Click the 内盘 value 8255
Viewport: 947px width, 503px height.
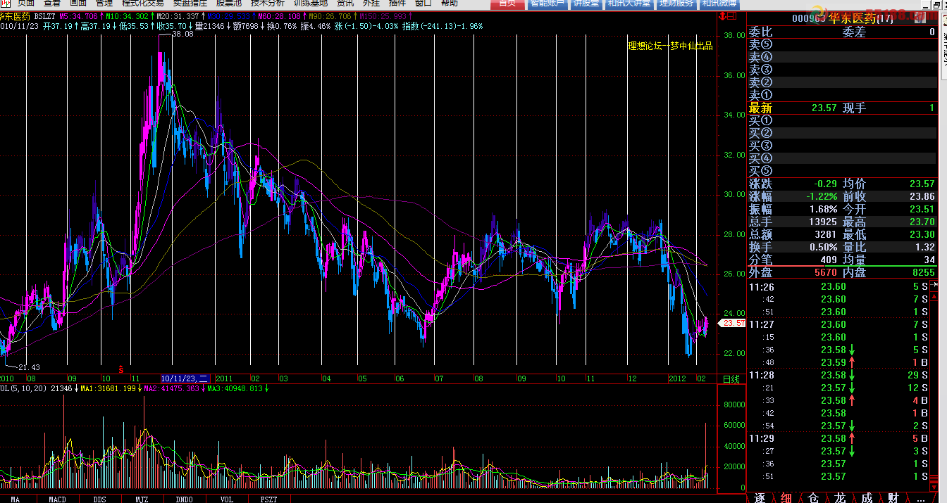(x=923, y=272)
